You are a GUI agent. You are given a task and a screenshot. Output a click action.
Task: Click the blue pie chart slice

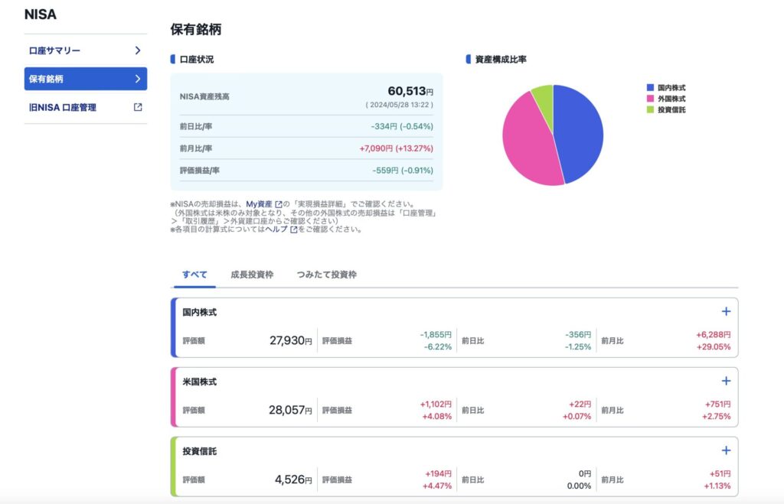tap(580, 132)
